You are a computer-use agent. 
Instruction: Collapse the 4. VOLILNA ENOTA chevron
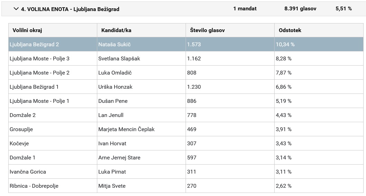(x=16, y=9)
